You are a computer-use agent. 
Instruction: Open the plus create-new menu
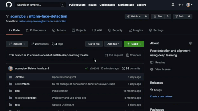point(180,5)
